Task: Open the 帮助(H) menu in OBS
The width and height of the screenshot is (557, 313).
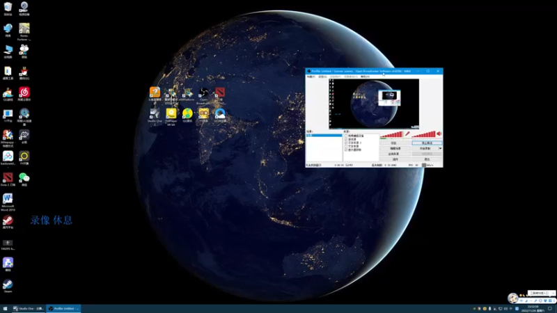Action: [x=365, y=77]
